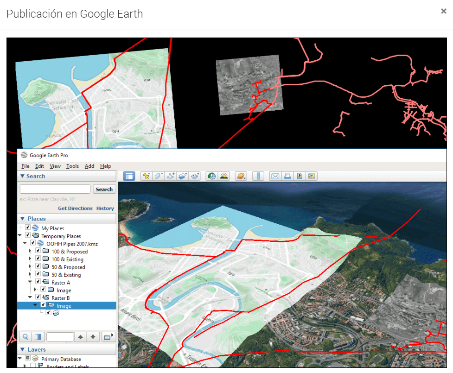Click the search text input field
This screenshot has width=453, height=373.
pos(55,189)
